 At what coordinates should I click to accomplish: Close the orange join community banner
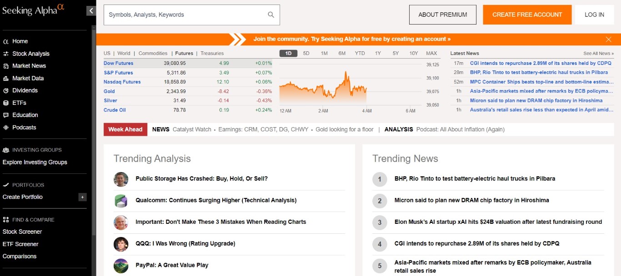click(x=609, y=39)
